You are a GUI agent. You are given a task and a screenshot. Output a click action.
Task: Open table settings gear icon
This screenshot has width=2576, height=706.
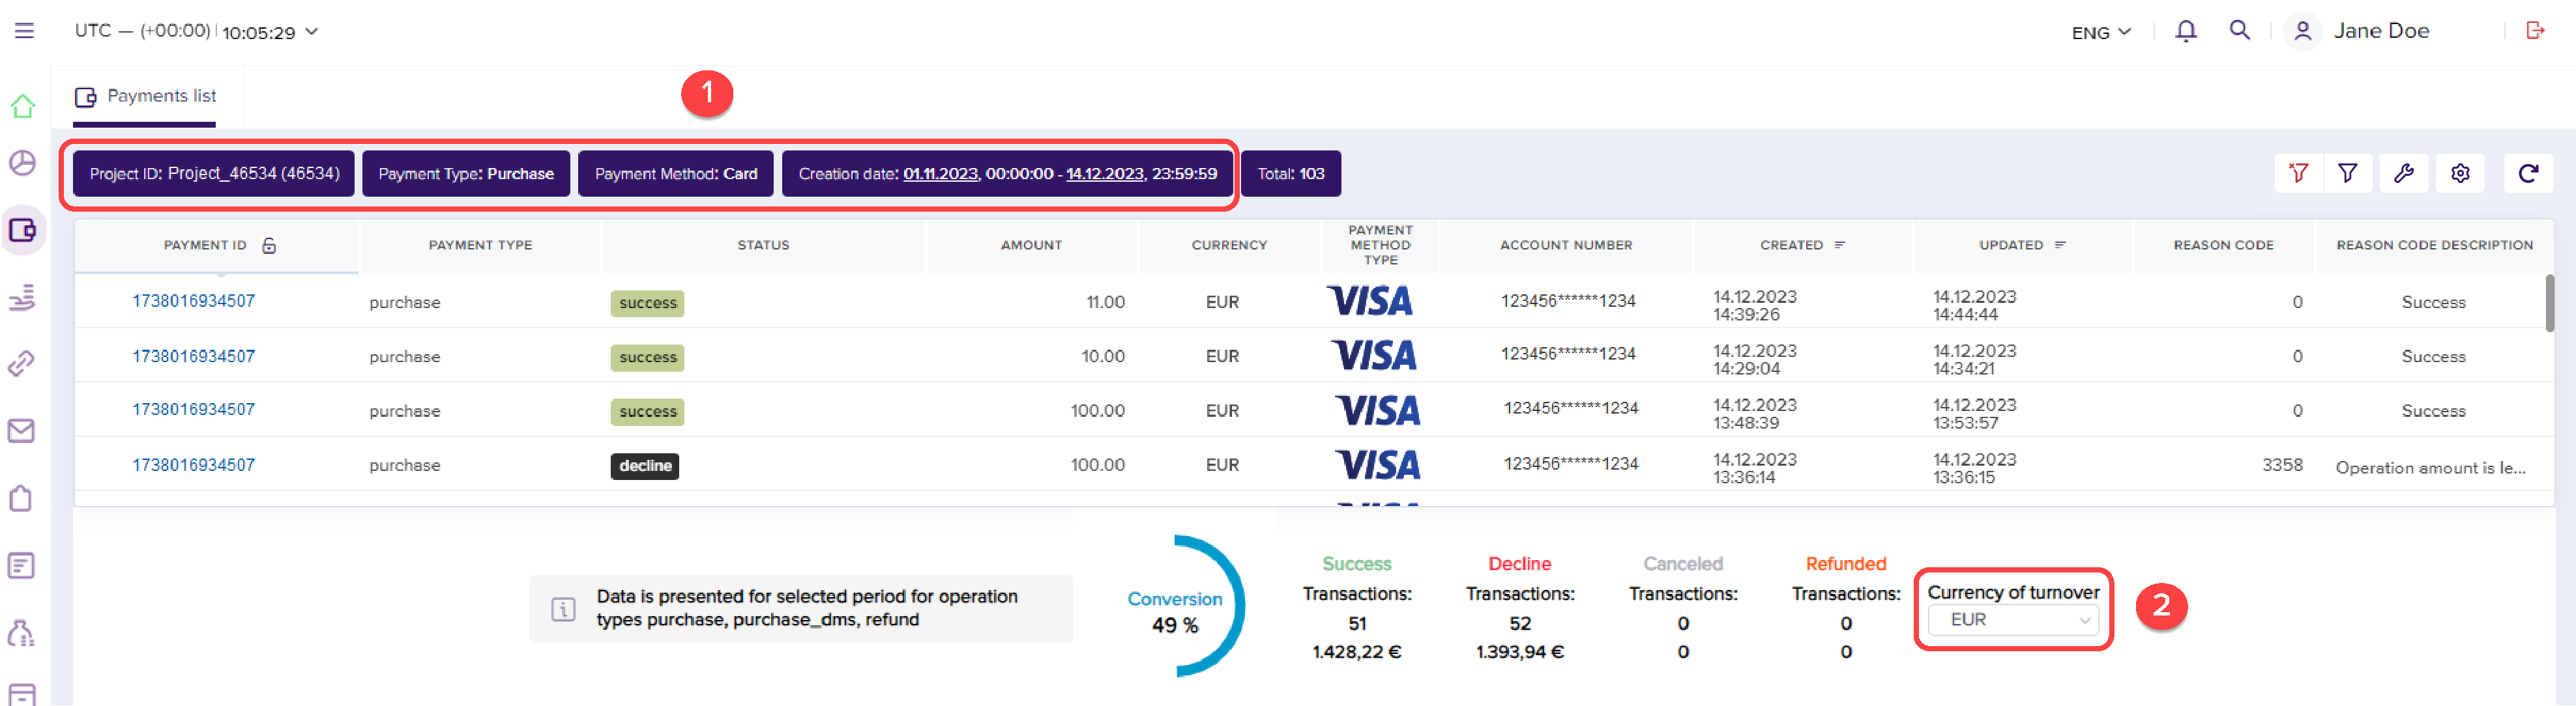click(x=2460, y=174)
